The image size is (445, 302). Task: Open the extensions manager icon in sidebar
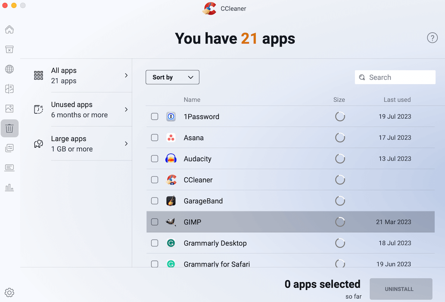(9, 148)
